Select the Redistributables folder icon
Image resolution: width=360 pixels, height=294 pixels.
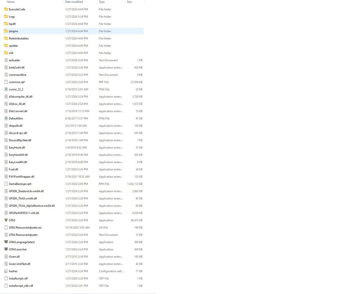click(6, 38)
